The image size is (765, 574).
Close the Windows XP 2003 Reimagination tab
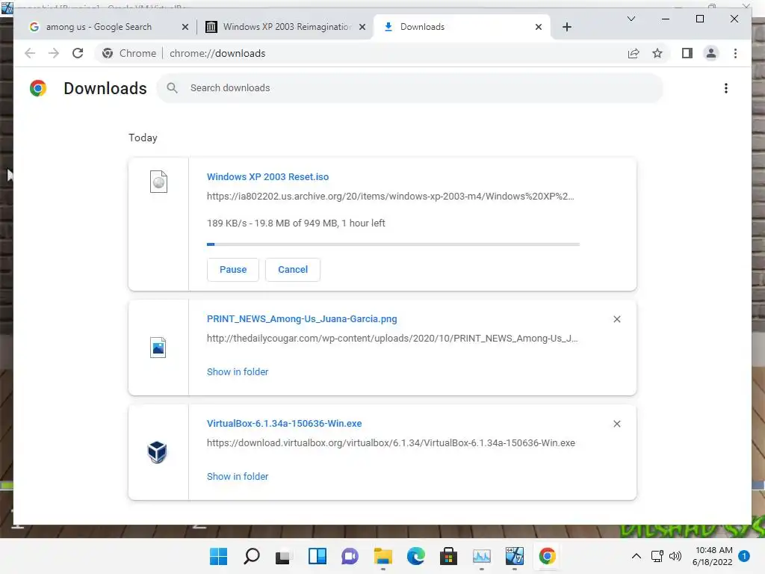362,27
